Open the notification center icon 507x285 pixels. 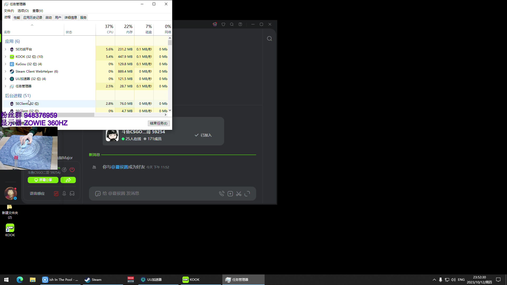(x=498, y=280)
